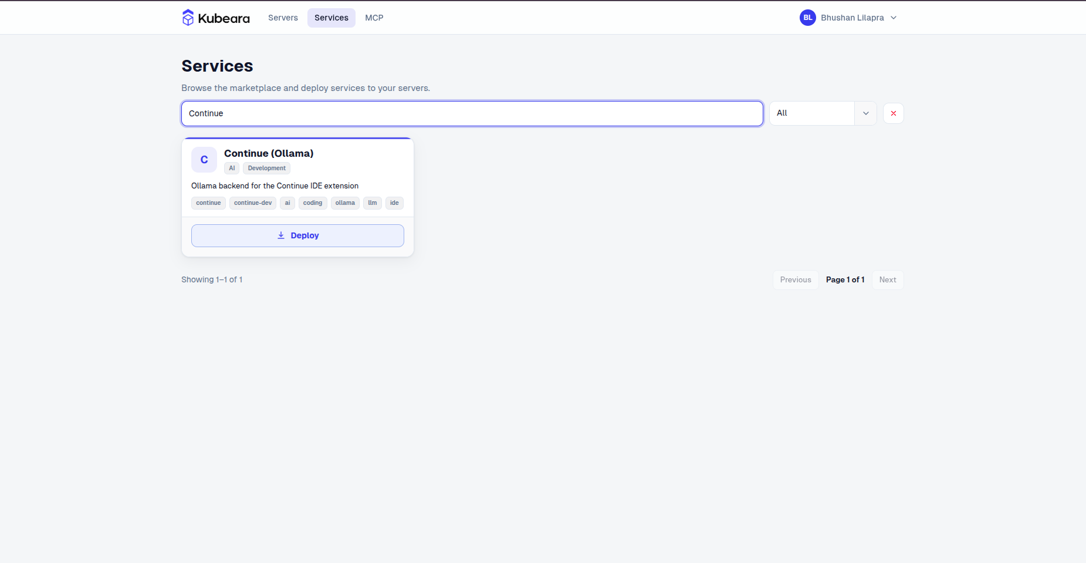1086x563 pixels.
Task: Deploy the Continue (Ollama) service
Action: (x=297, y=235)
